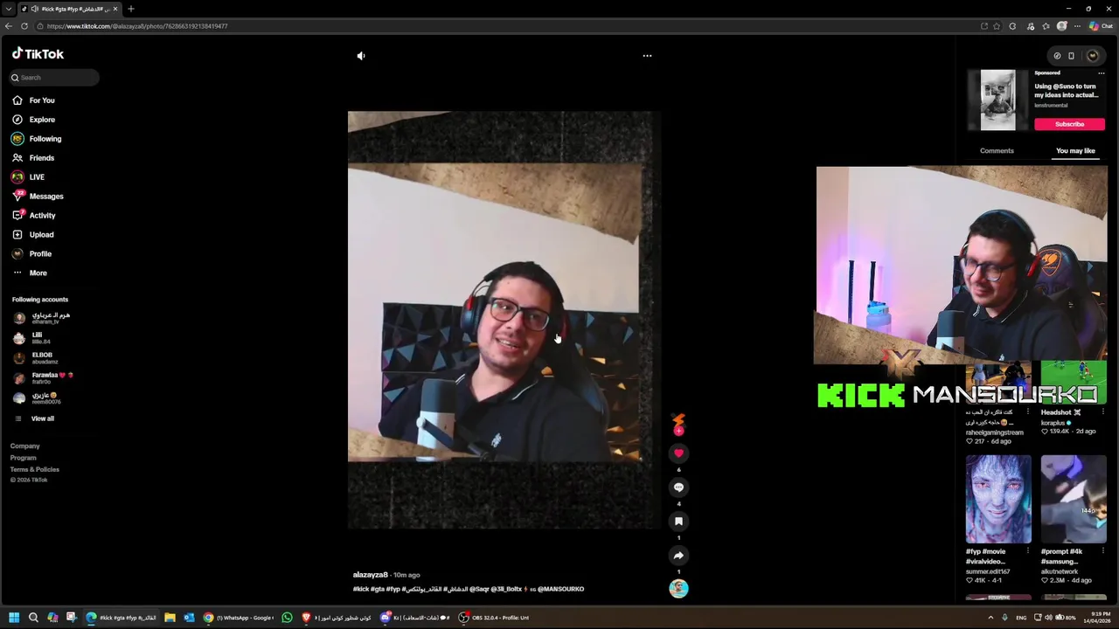The width and height of the screenshot is (1119, 629).
Task: Open options for the #fyp #movie video
Action: pyautogui.click(x=1028, y=551)
